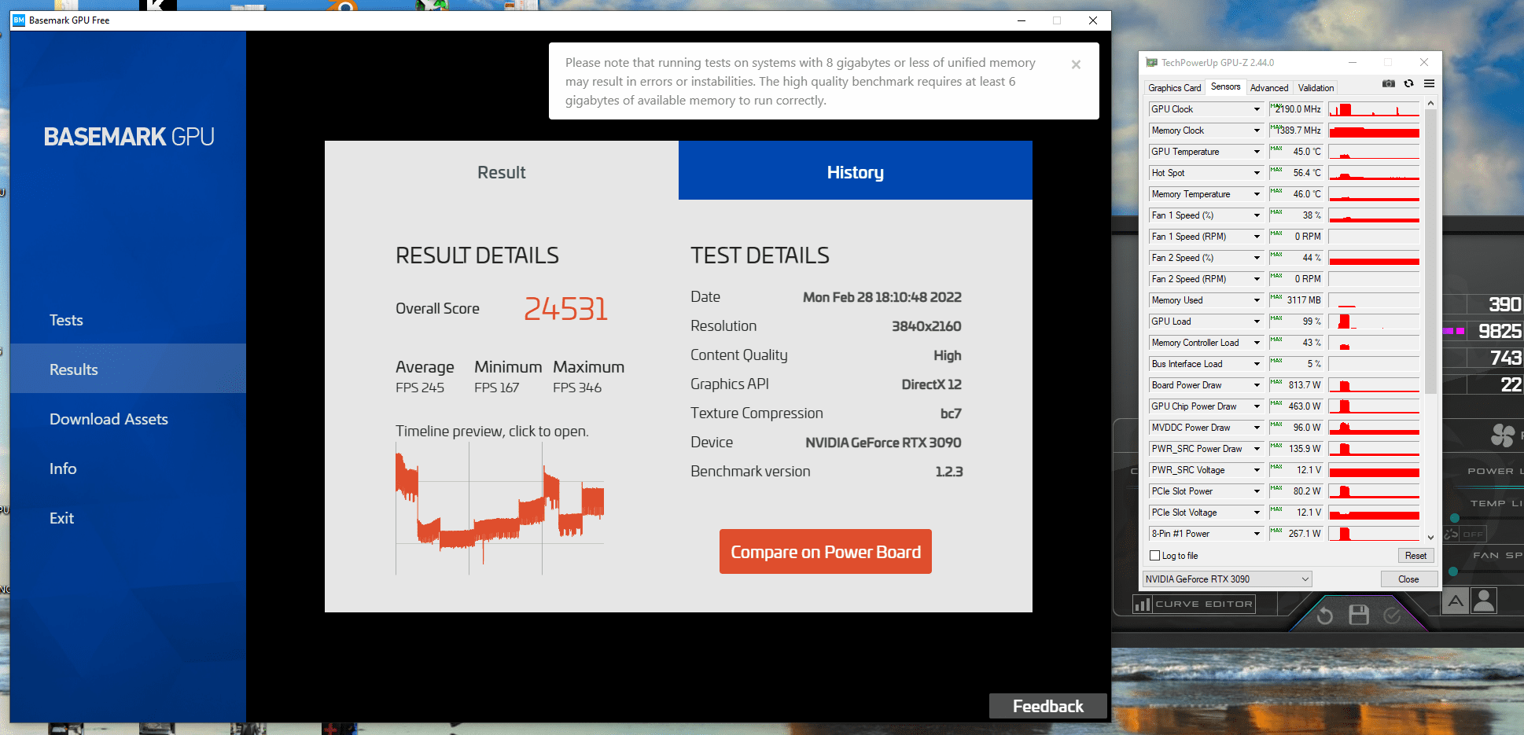Click the Afterburner 'A' auto icon
Viewport: 1524px width, 735px height.
click(1456, 601)
